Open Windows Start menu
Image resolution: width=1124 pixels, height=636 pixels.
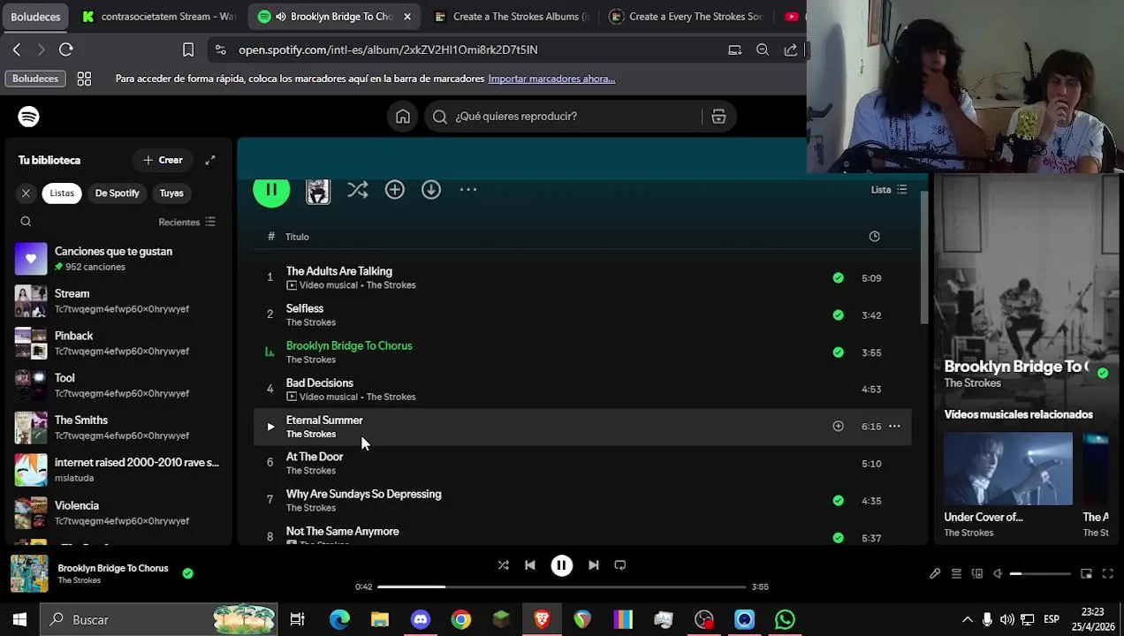coord(19,619)
